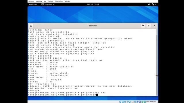Click the recording indicator in status bar
Screen dimensions: 184x103
click(x=138, y=102)
